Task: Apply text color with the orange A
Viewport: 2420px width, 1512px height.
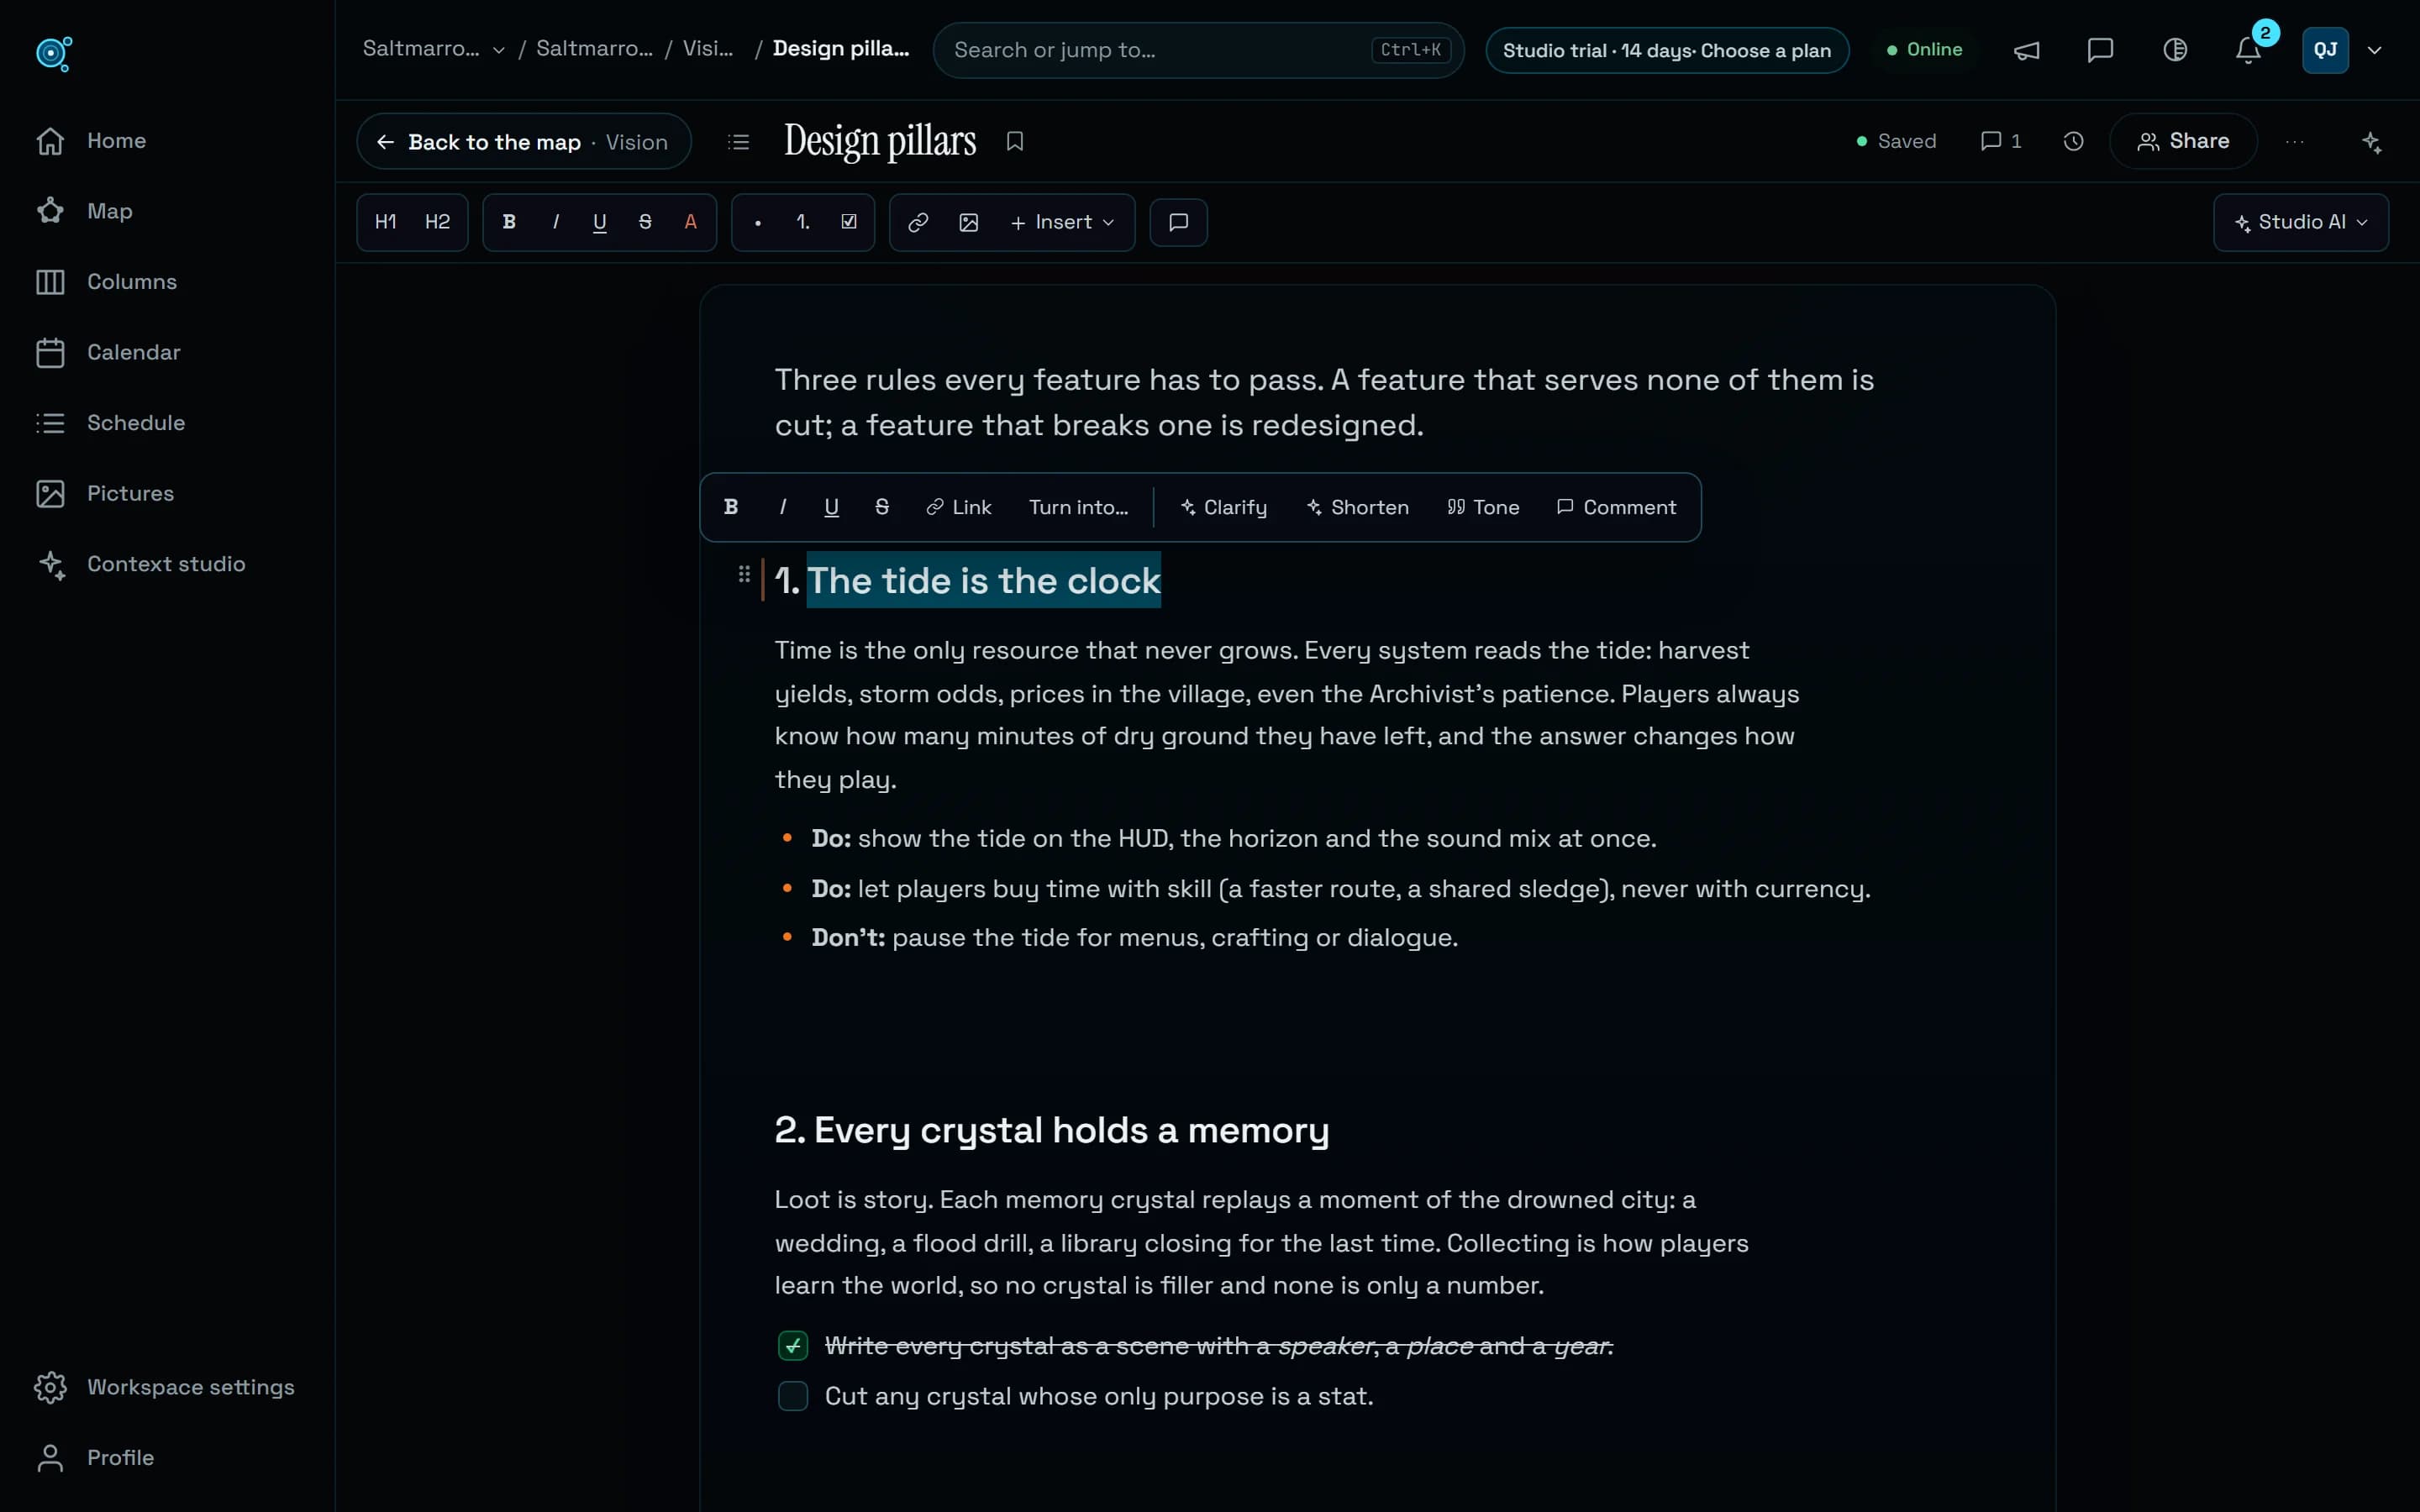Action: click(x=690, y=222)
